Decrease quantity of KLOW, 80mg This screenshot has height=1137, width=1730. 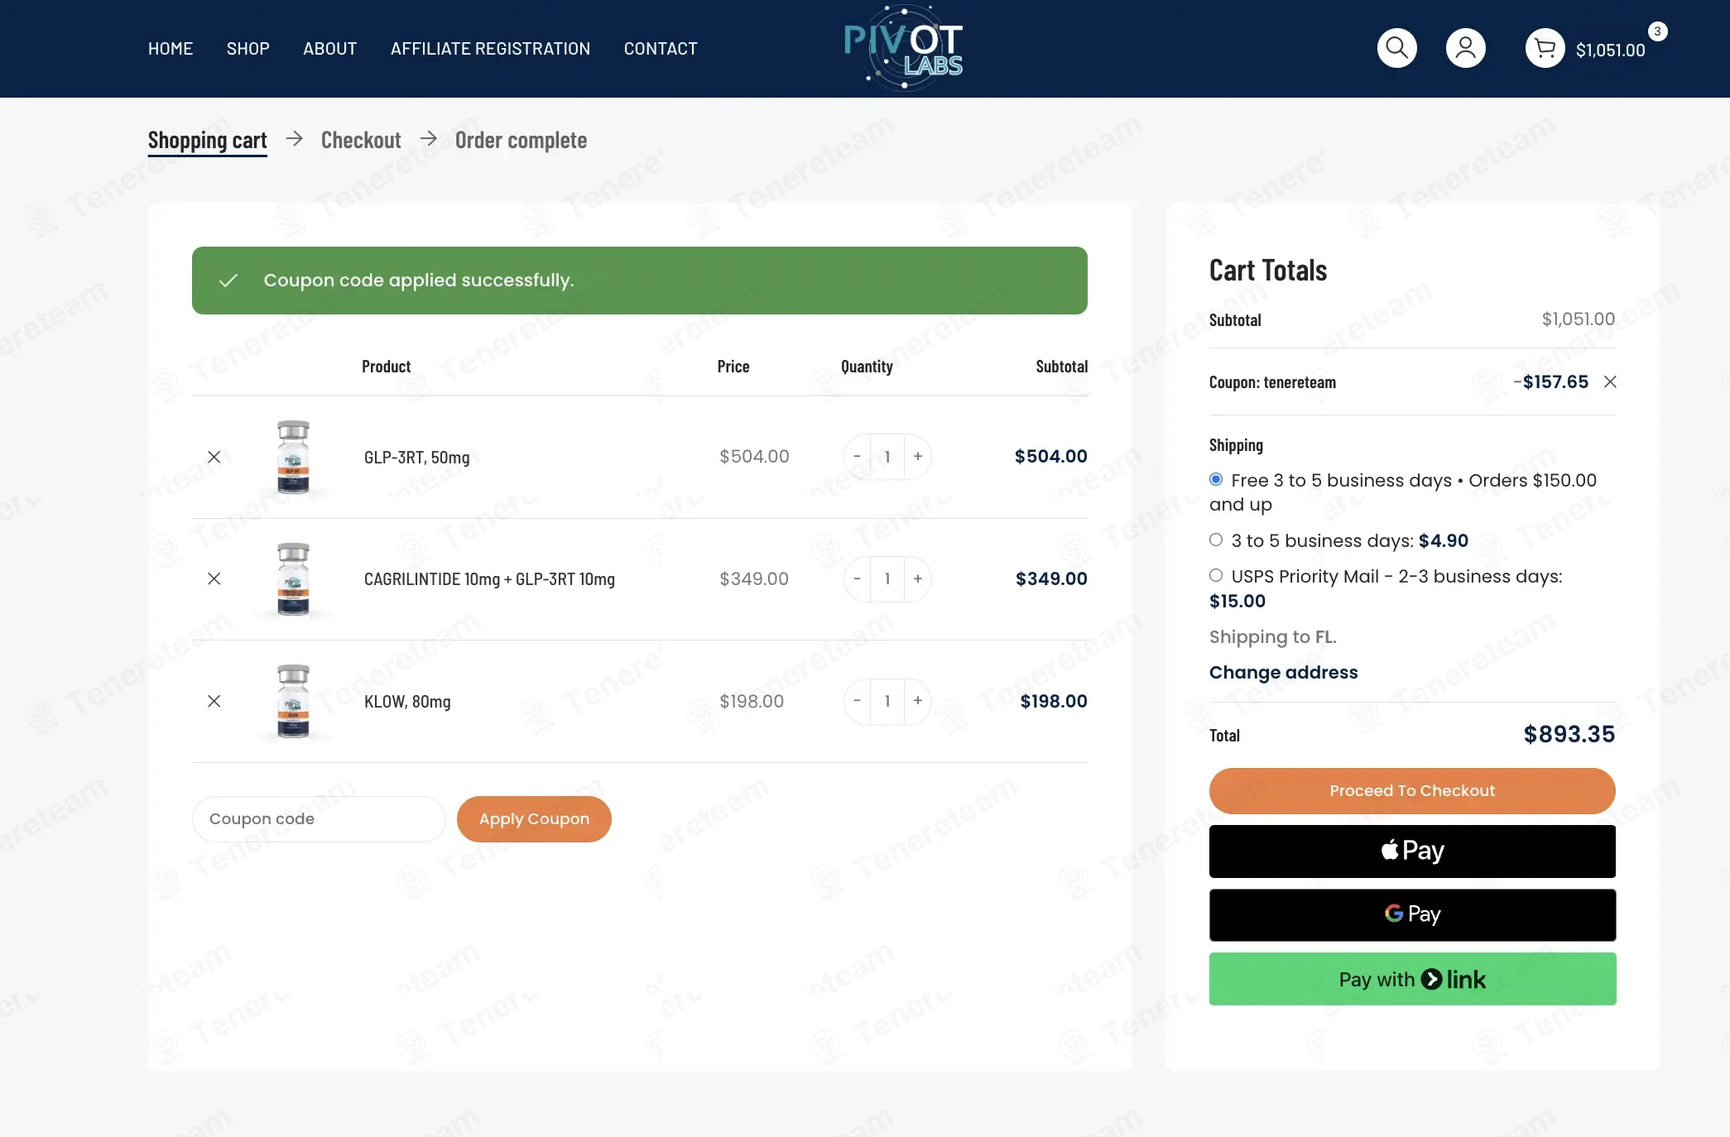[x=857, y=701]
